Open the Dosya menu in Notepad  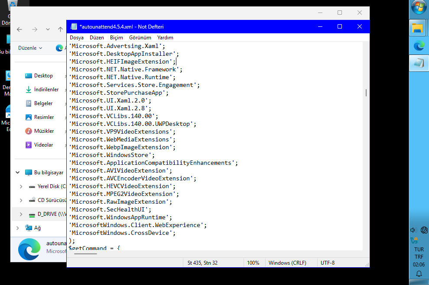coord(77,37)
